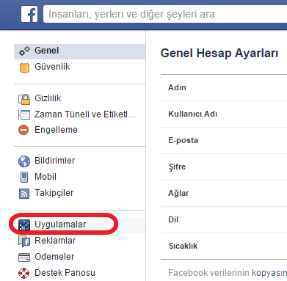Click the Sıcaklık temperature settings row
Image resolution: width=287 pixels, height=281 pixels.
click(224, 246)
